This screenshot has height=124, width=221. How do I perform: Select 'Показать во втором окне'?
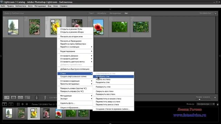(x=75, y=37)
